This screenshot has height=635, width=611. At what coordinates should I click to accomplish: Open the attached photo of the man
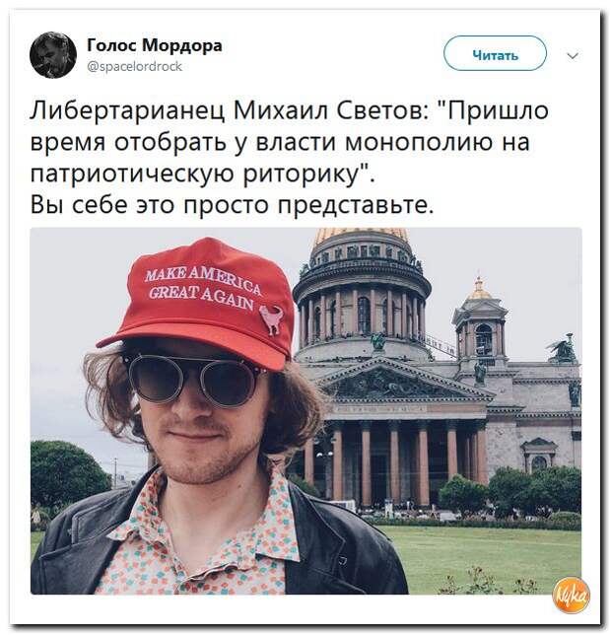tap(305, 410)
